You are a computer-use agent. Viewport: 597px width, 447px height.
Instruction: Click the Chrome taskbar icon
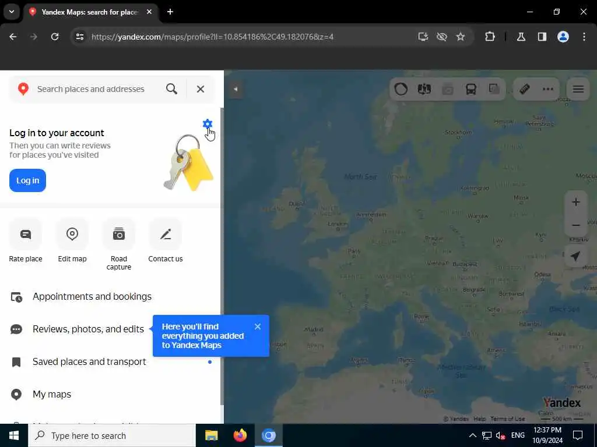pos(268,435)
